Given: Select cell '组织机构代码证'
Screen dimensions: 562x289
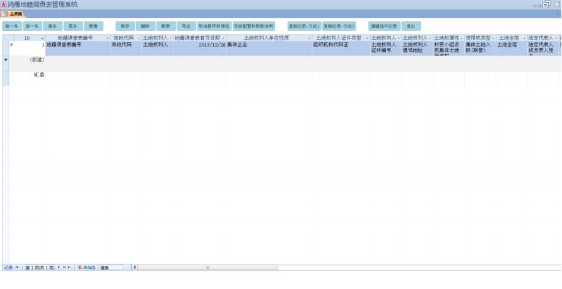Looking at the screenshot, I should (341, 49).
